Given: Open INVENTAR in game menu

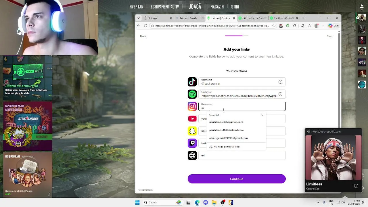Looking at the screenshot, I should point(136,7).
